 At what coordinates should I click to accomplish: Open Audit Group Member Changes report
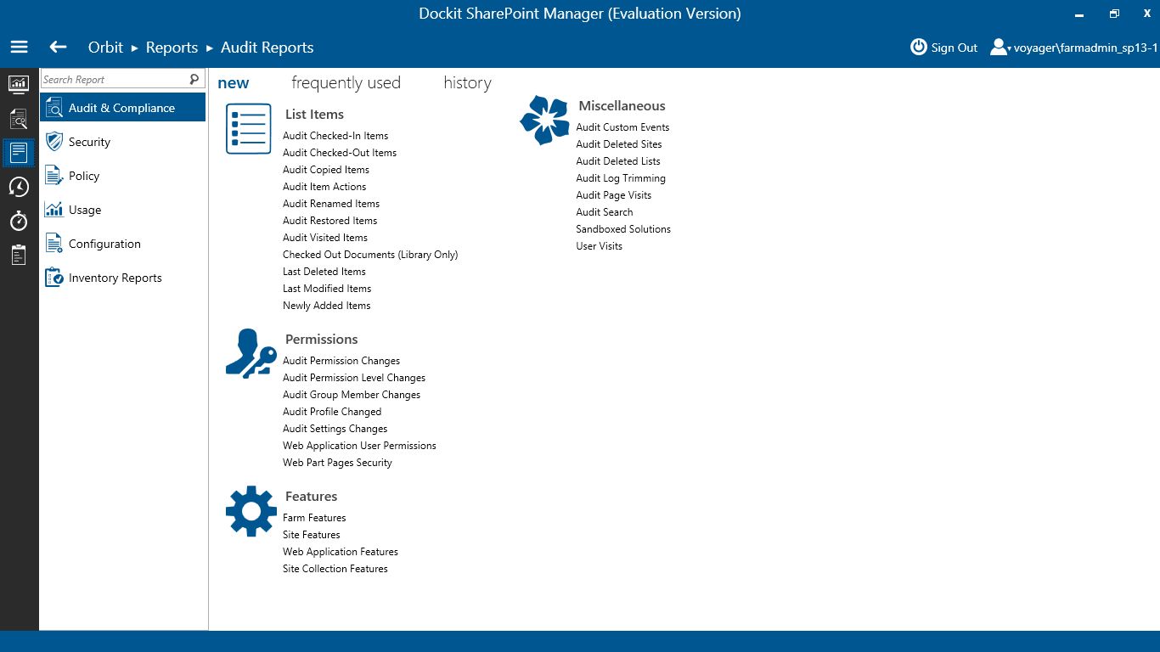(x=352, y=395)
